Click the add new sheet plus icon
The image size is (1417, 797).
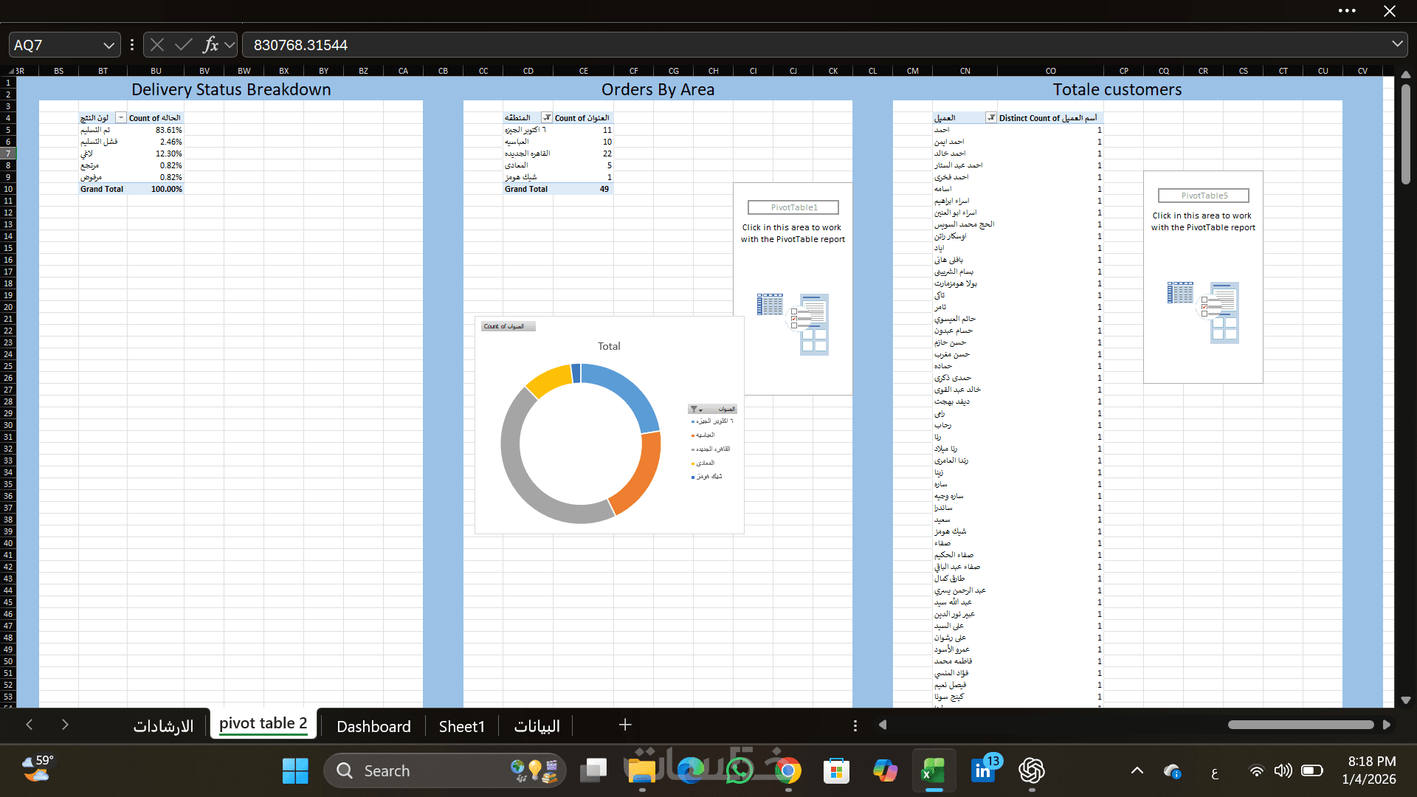pos(625,725)
